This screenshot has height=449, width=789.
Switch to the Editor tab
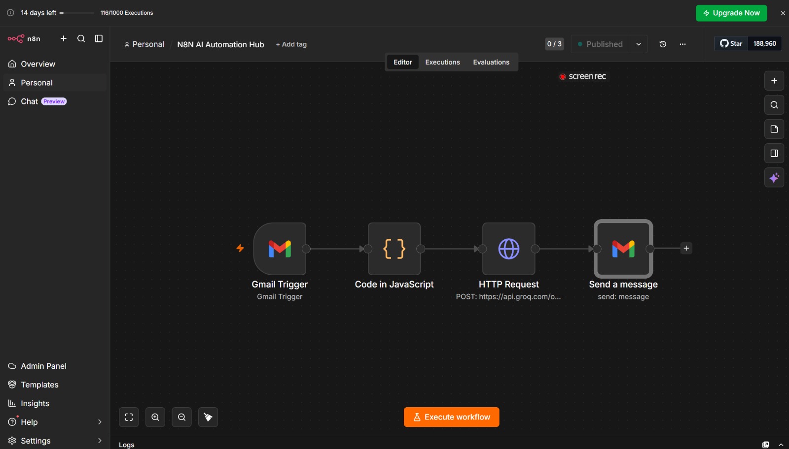click(x=402, y=62)
